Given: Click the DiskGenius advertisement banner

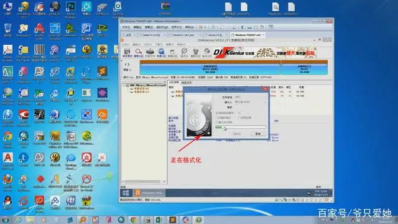Looking at the screenshot, I should pos(264,53).
